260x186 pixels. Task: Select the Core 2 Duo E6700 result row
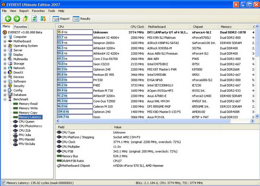pos(156,59)
